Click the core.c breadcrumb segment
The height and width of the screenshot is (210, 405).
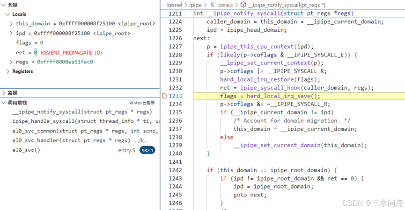pyautogui.click(x=226, y=5)
